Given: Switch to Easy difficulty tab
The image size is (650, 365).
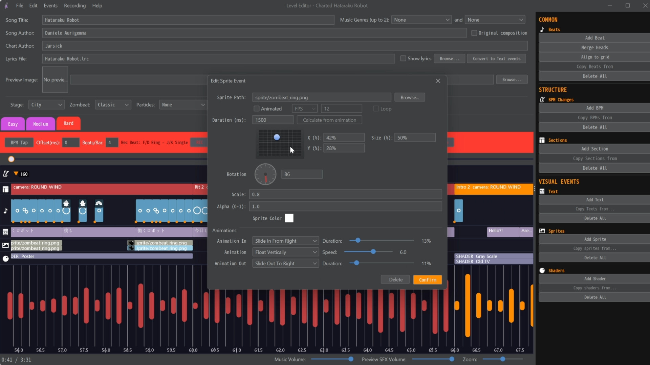Looking at the screenshot, I should (x=13, y=124).
